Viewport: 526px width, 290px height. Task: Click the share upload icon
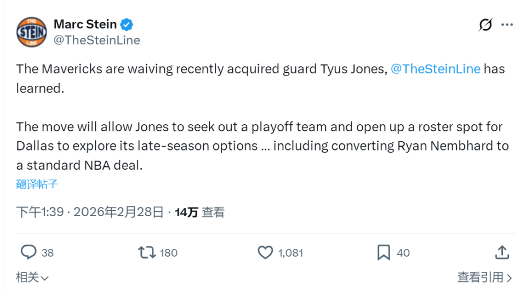(x=502, y=252)
